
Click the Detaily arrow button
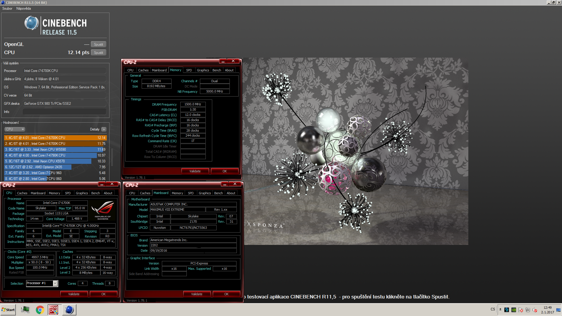tap(104, 129)
